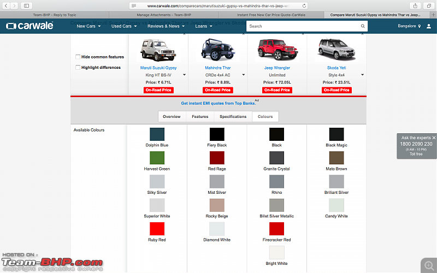Switch to Instant Free New Car Price Quote tab
Screen dimensions: 437x273
271,15
